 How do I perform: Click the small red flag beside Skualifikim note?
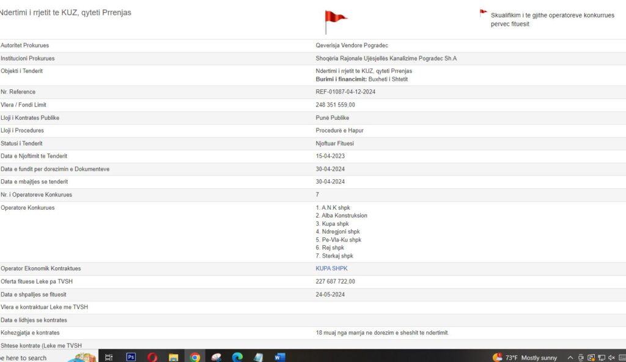point(483,12)
